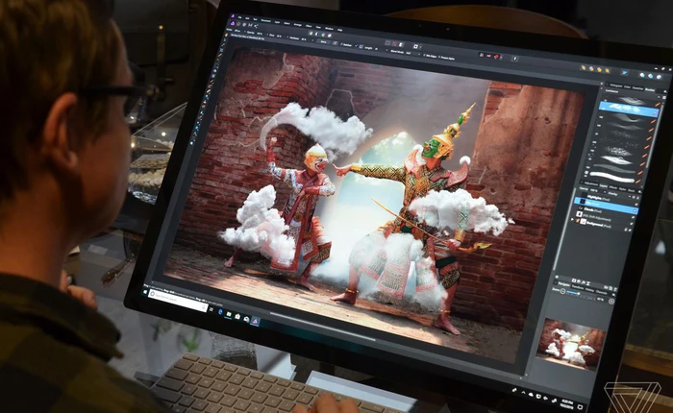Image resolution: width=673 pixels, height=413 pixels.
Task: Open the Window menu
Action: point(329,28)
